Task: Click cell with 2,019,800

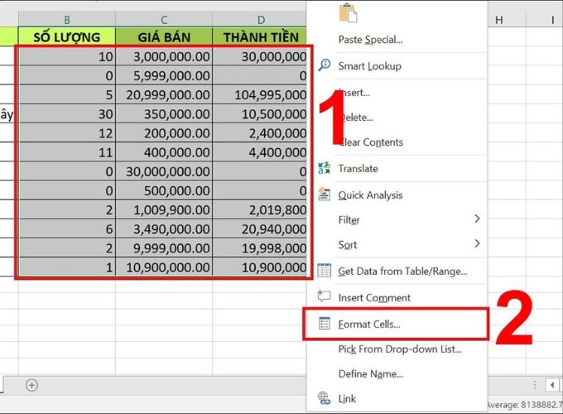Action: tap(260, 209)
